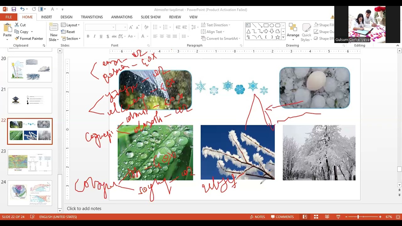Select slide 23 thumbnail

30,162
